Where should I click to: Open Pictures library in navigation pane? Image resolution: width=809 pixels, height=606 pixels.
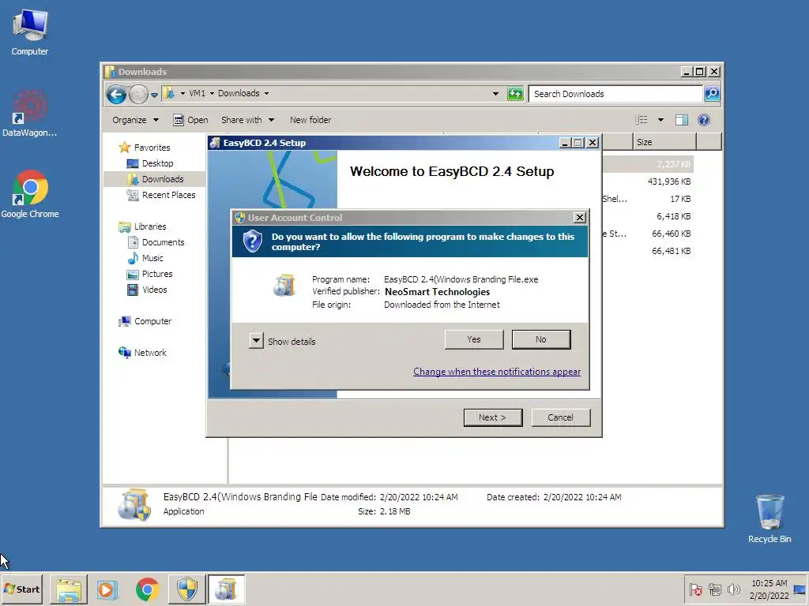coord(149,274)
